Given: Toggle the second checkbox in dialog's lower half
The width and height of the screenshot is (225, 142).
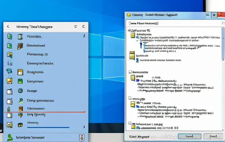Looking at the screenshot, I should point(130,98).
